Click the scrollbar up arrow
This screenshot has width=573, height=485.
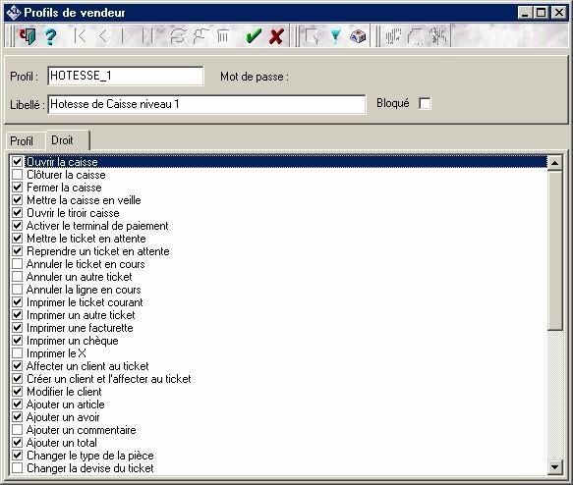coord(554,163)
